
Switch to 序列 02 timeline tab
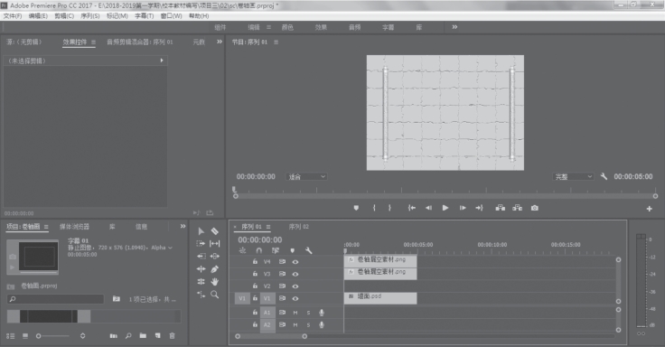298,227
